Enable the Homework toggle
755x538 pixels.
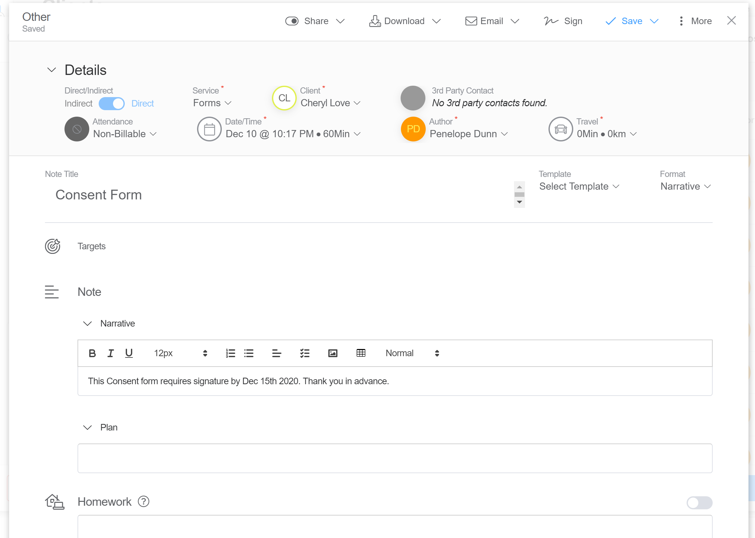coord(699,502)
